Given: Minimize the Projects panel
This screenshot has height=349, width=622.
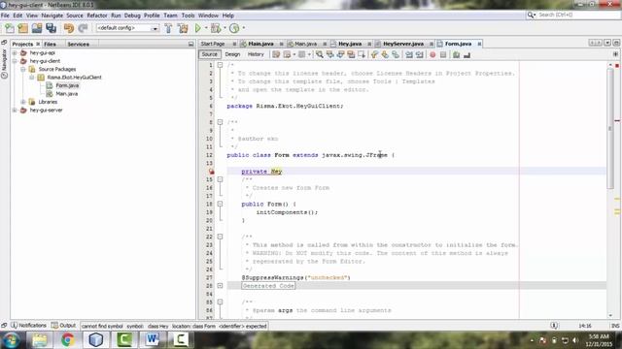Looking at the screenshot, I should (x=190, y=44).
